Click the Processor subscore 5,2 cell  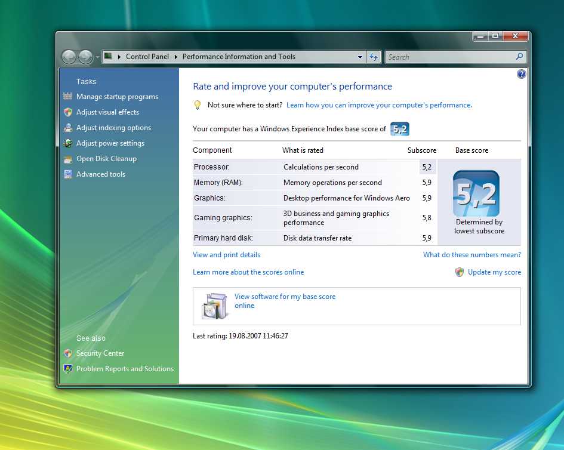click(x=427, y=167)
